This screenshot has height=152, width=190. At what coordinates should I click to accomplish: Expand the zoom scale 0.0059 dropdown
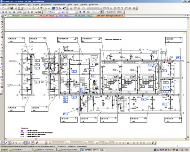pyautogui.click(x=24, y=12)
